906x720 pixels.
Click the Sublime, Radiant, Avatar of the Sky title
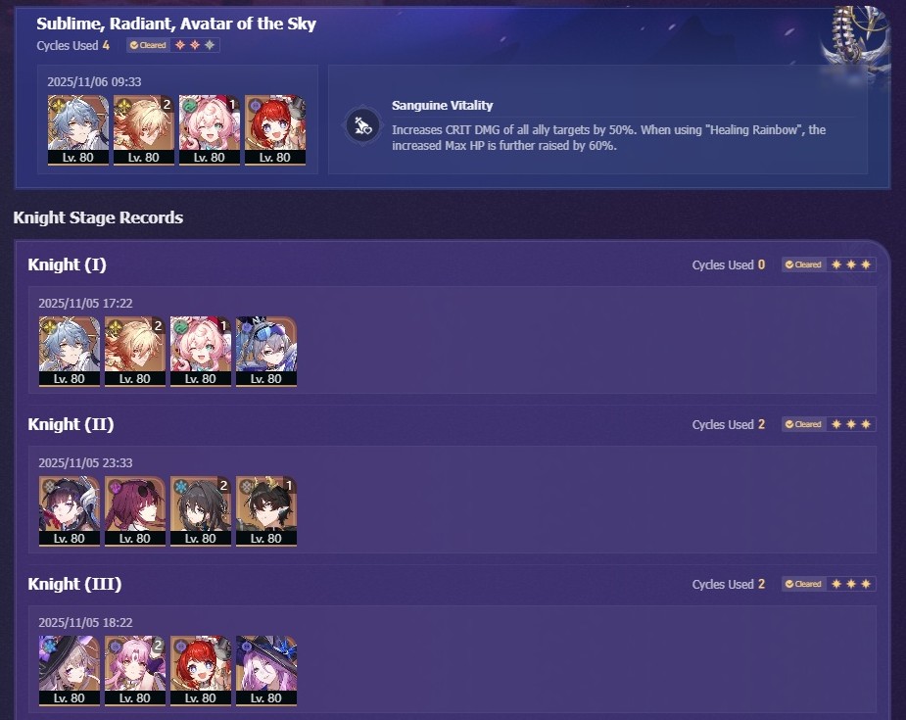176,24
